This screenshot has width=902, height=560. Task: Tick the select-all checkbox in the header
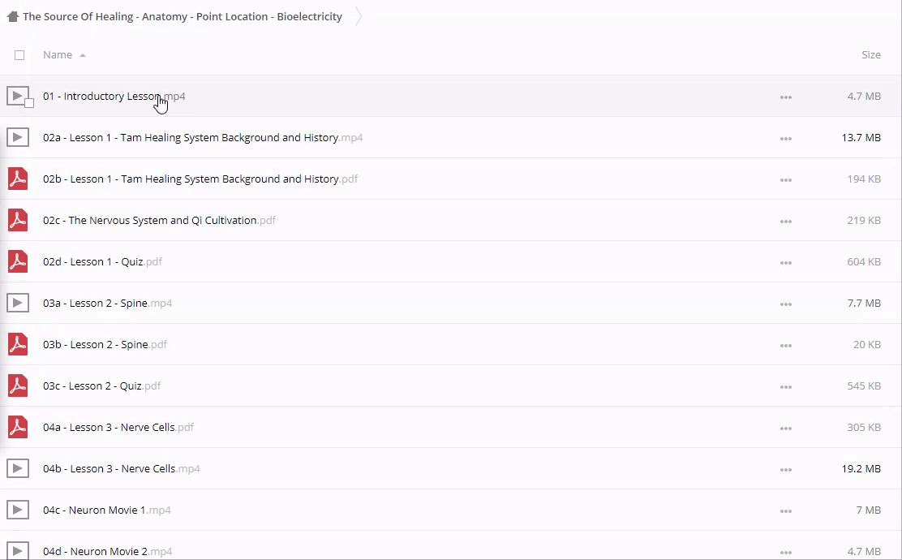(19, 55)
